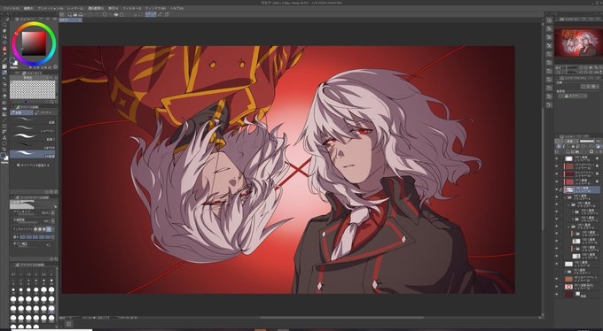Open the 選択範囲 (Selection) menu

coord(96,8)
